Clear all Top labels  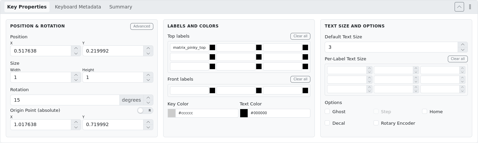pos(300,36)
